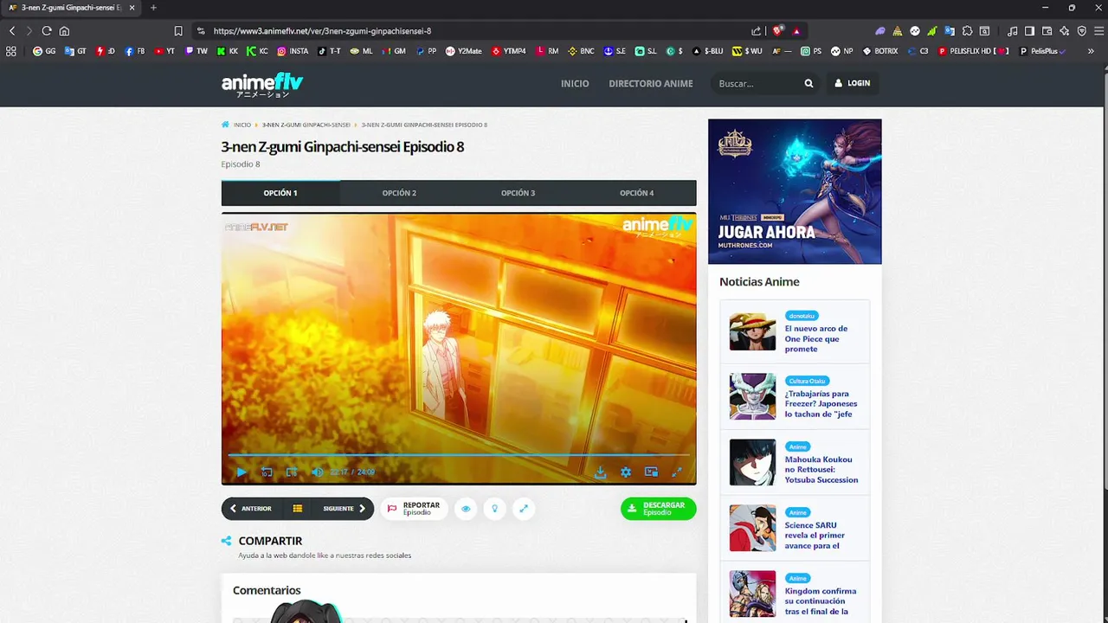Click the address bar URL
The image size is (1108, 623).
[x=322, y=31]
